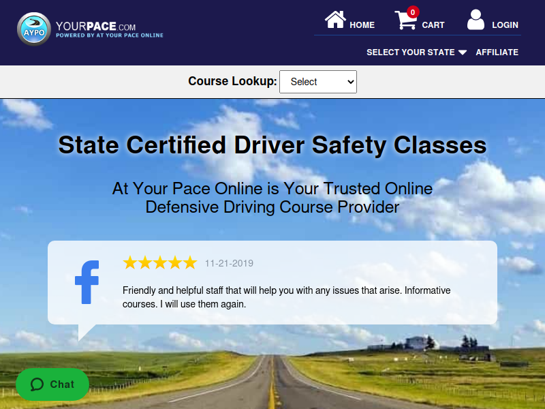Click the AYPO round logo icon
This screenshot has width=545, height=409.
point(34,29)
